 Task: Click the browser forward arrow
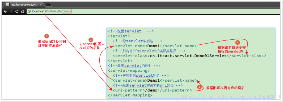(x=11, y=11)
